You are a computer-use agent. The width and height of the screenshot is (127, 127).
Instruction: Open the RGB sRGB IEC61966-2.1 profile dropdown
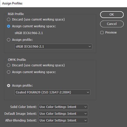click(x=53, y=47)
